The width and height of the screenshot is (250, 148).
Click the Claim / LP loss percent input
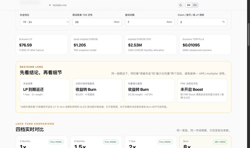(202, 22)
